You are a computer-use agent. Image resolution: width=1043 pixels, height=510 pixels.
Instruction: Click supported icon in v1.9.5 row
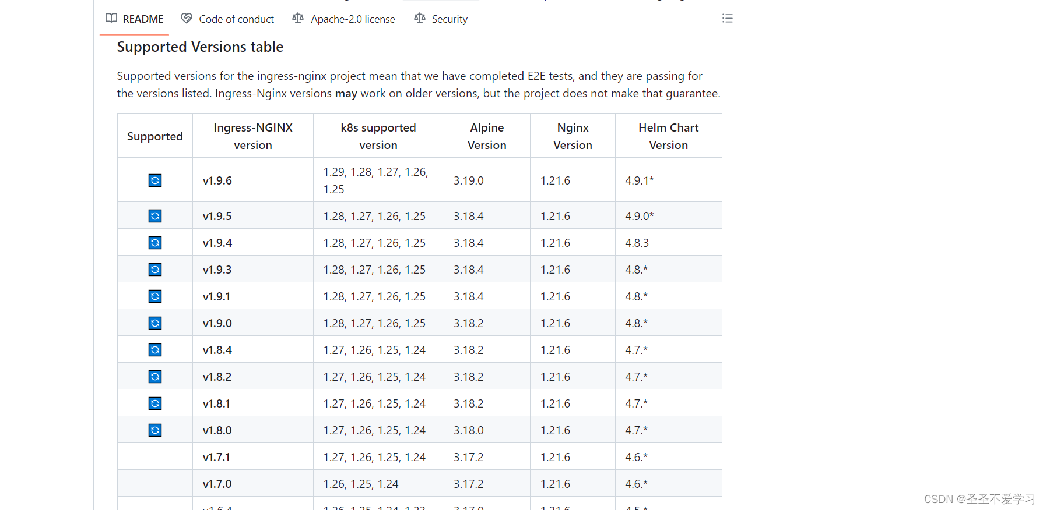click(155, 216)
